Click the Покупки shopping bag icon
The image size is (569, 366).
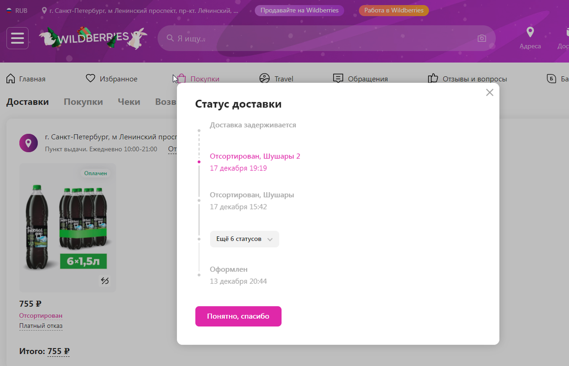point(182,79)
